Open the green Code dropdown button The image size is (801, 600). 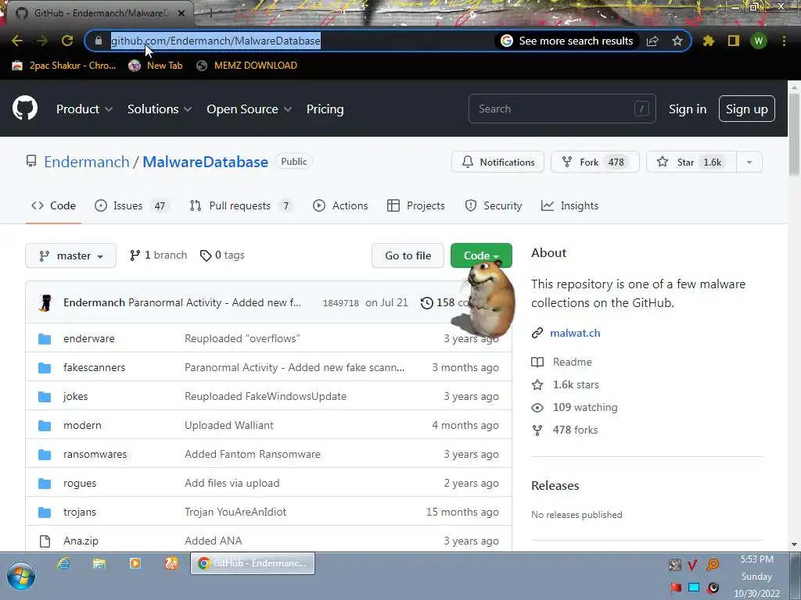(481, 255)
